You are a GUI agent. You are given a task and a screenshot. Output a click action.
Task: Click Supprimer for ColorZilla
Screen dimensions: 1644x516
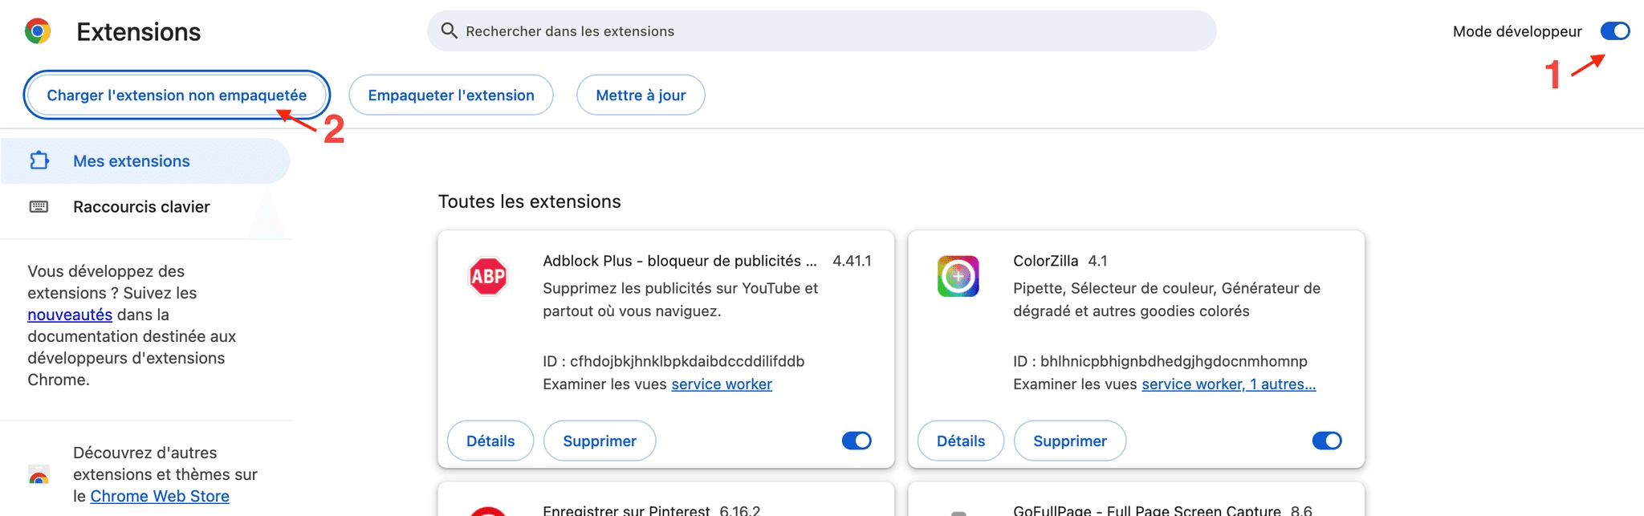(1070, 441)
